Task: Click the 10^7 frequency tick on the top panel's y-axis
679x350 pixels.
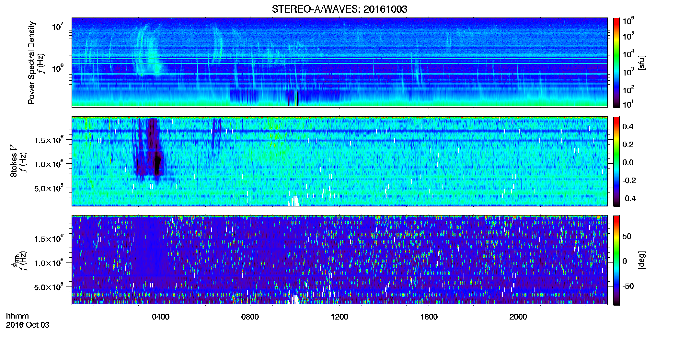Action: click(x=58, y=26)
